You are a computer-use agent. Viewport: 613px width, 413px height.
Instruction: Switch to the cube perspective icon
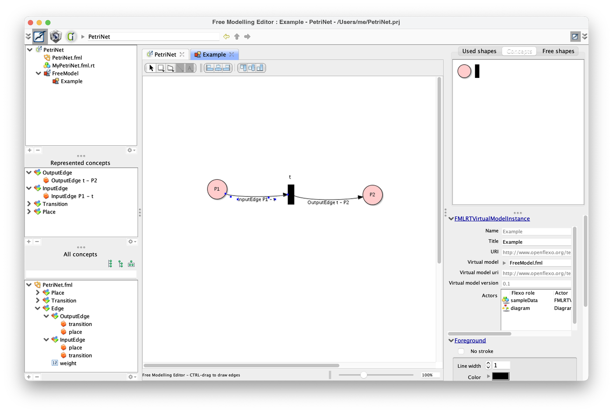coord(56,36)
